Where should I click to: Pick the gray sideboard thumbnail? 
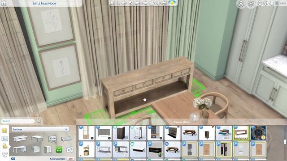tap(104, 133)
